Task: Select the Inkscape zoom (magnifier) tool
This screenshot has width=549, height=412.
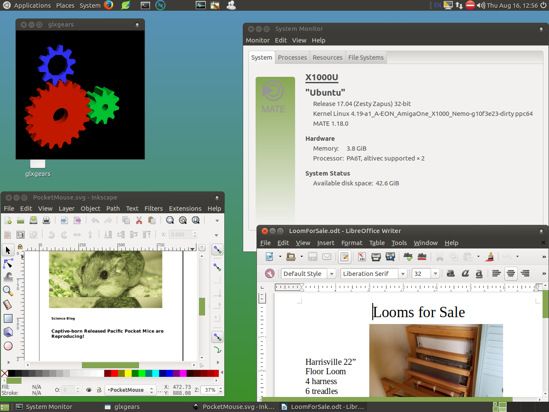Action: [8, 291]
